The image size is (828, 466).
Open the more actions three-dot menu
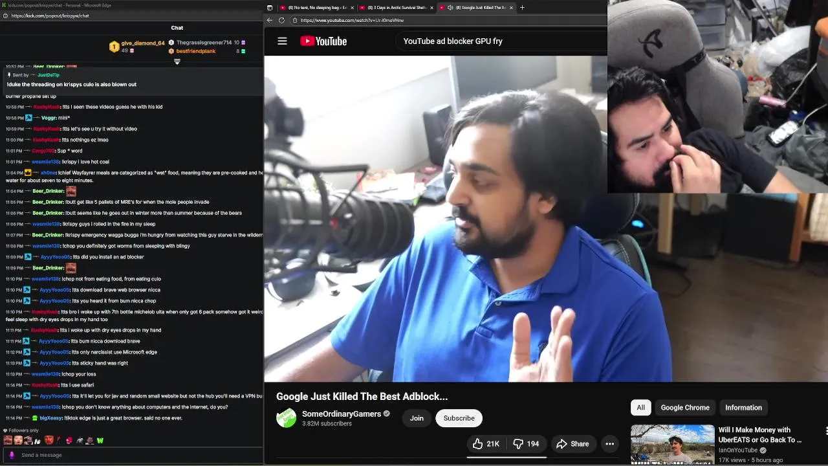coord(609,443)
